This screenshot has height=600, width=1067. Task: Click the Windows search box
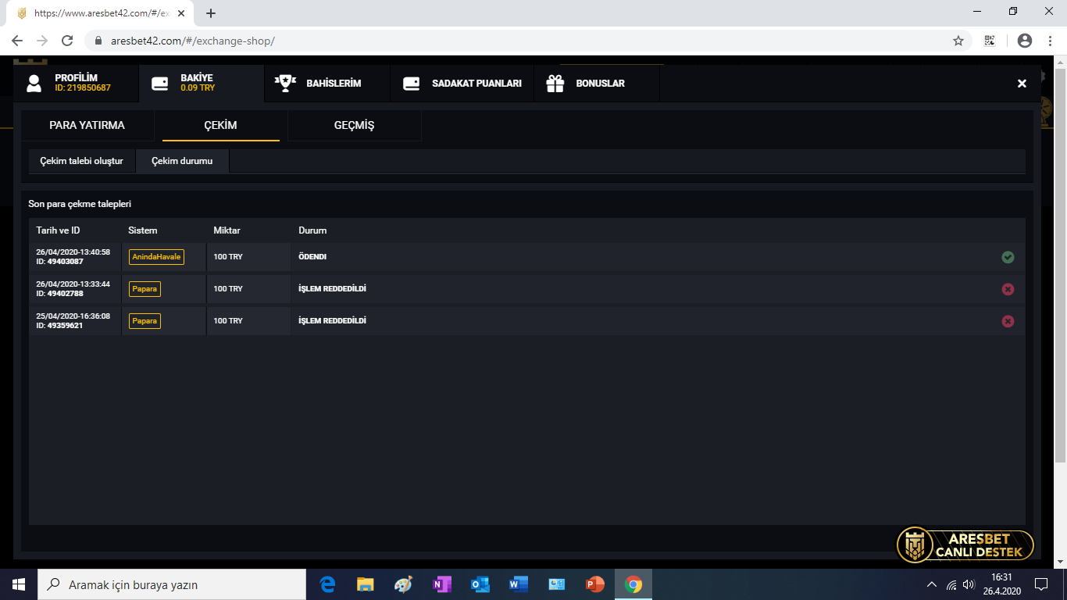[172, 584]
